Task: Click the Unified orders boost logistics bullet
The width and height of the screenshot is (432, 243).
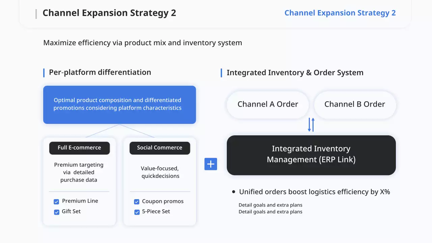Action: [314, 192]
